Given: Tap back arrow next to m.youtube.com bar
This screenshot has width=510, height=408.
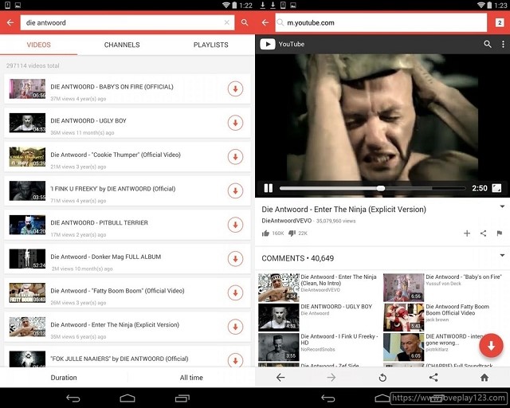Looking at the screenshot, I should 265,22.
